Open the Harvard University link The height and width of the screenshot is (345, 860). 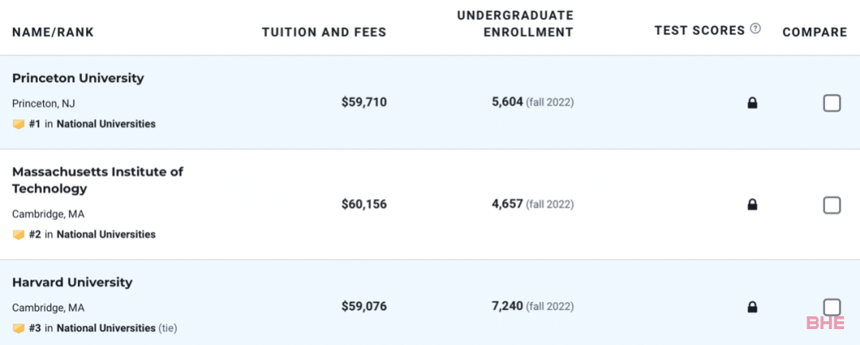coord(72,283)
